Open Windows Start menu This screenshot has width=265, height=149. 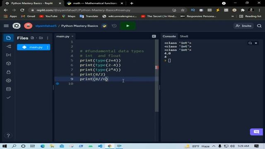(5, 146)
